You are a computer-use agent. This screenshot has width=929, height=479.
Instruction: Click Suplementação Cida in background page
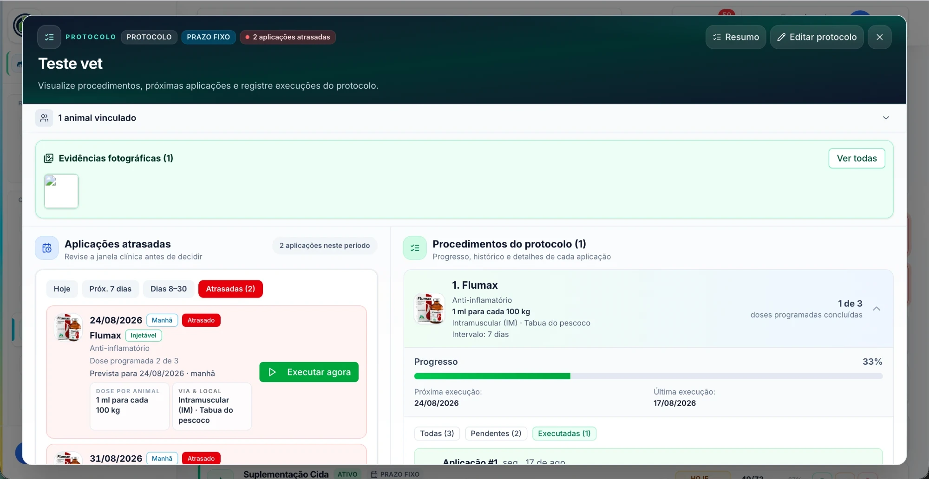[286, 474]
